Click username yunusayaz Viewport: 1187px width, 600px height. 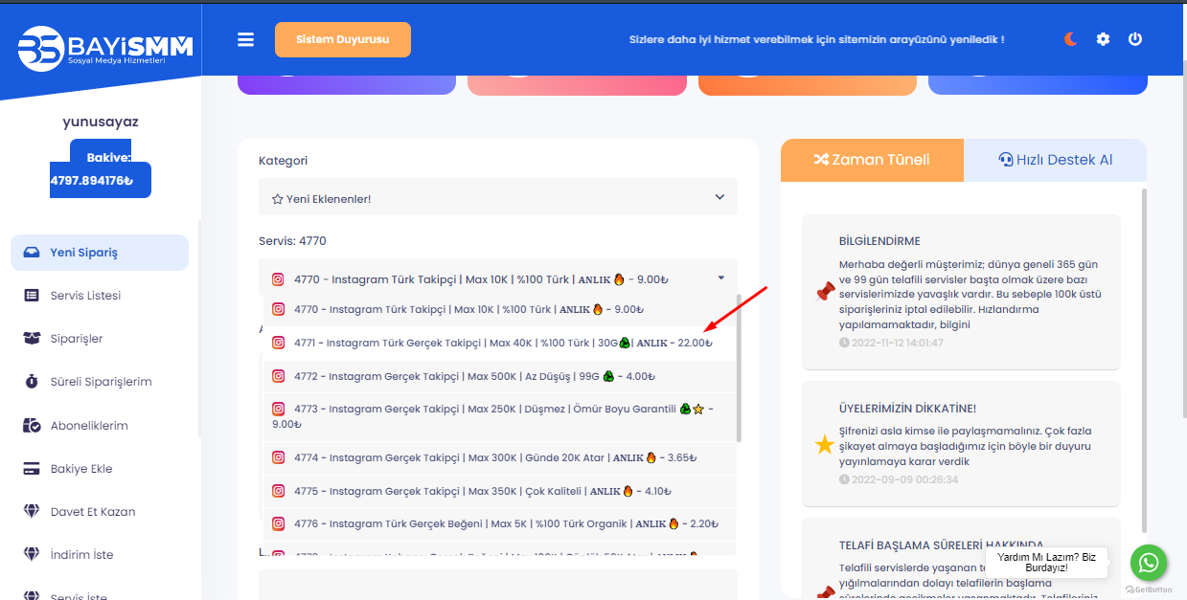tap(101, 122)
